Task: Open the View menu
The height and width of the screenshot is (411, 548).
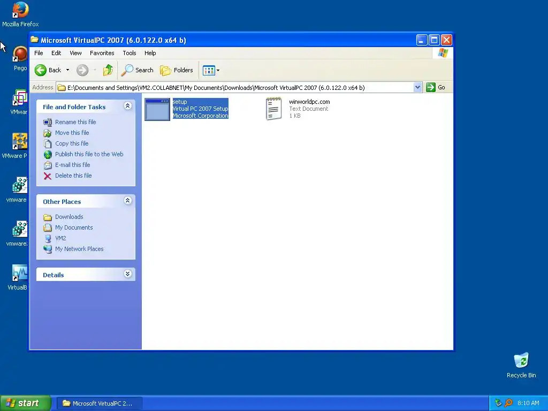Action: [x=75, y=53]
